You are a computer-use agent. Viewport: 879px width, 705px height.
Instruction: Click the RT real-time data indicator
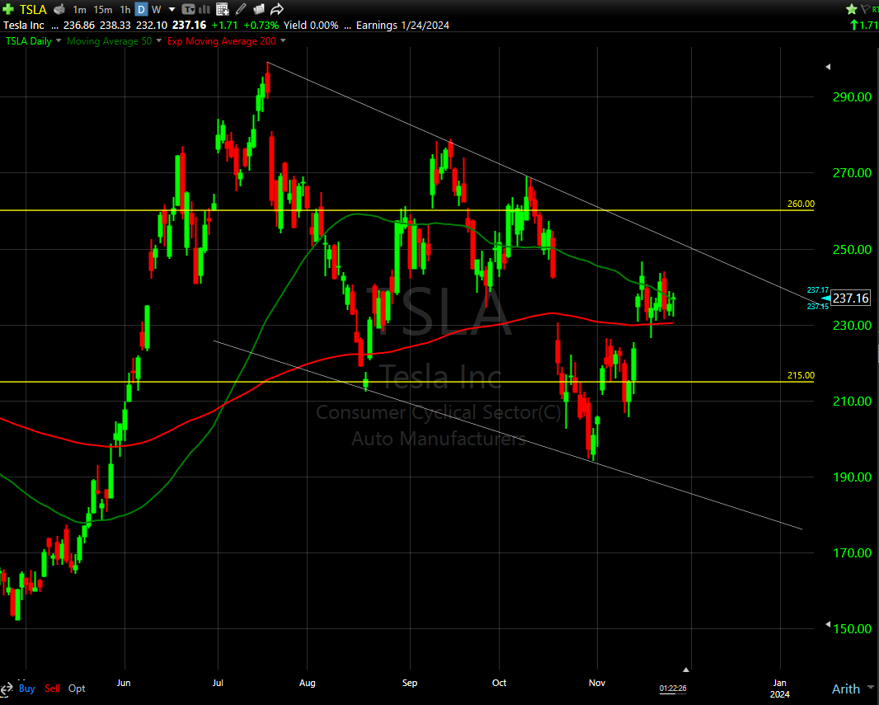tap(875, 10)
